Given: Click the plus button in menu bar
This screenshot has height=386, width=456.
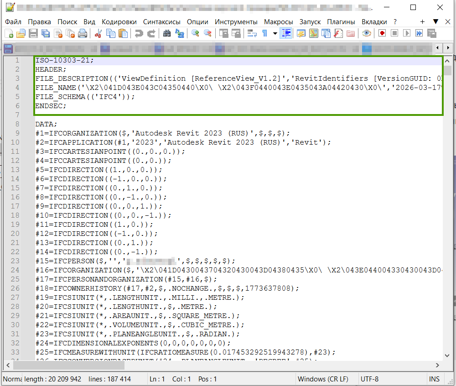Looking at the screenshot, I should click(423, 21).
